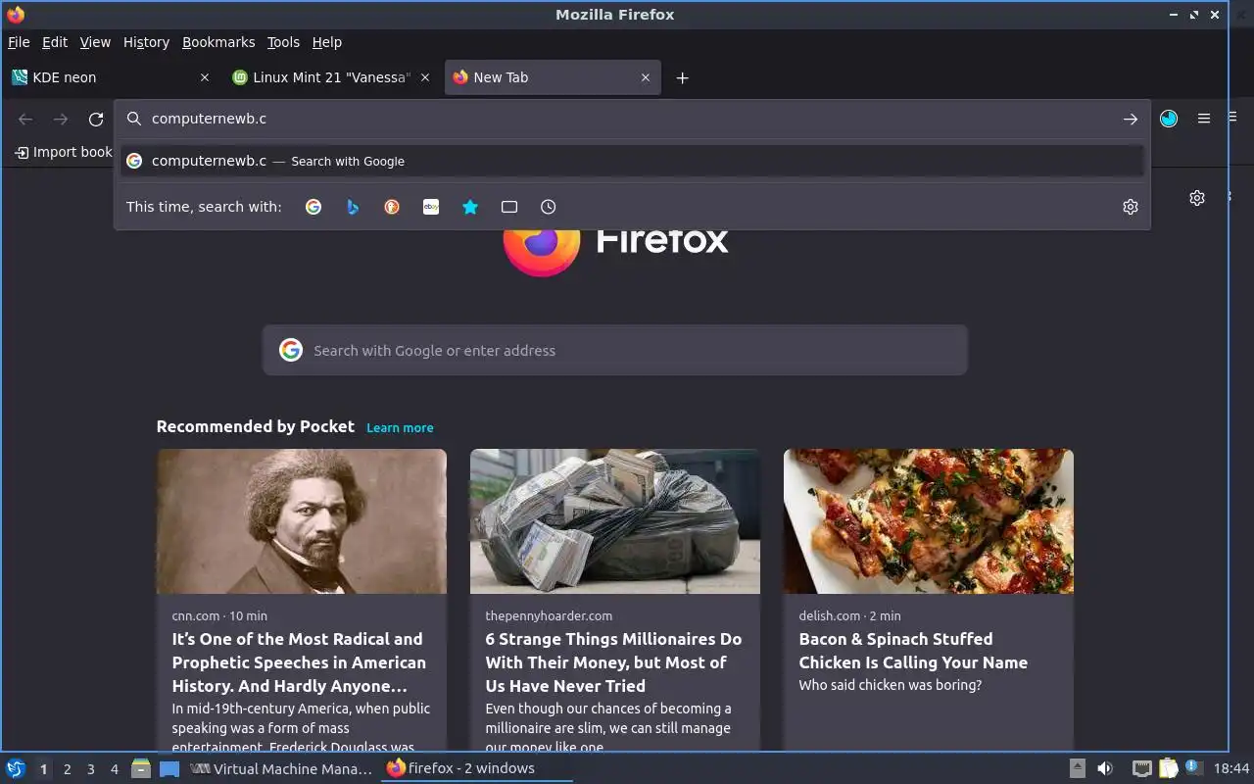1254x784 pixels.
Task: Switch to virtual desktop 4
Action: [x=115, y=769]
